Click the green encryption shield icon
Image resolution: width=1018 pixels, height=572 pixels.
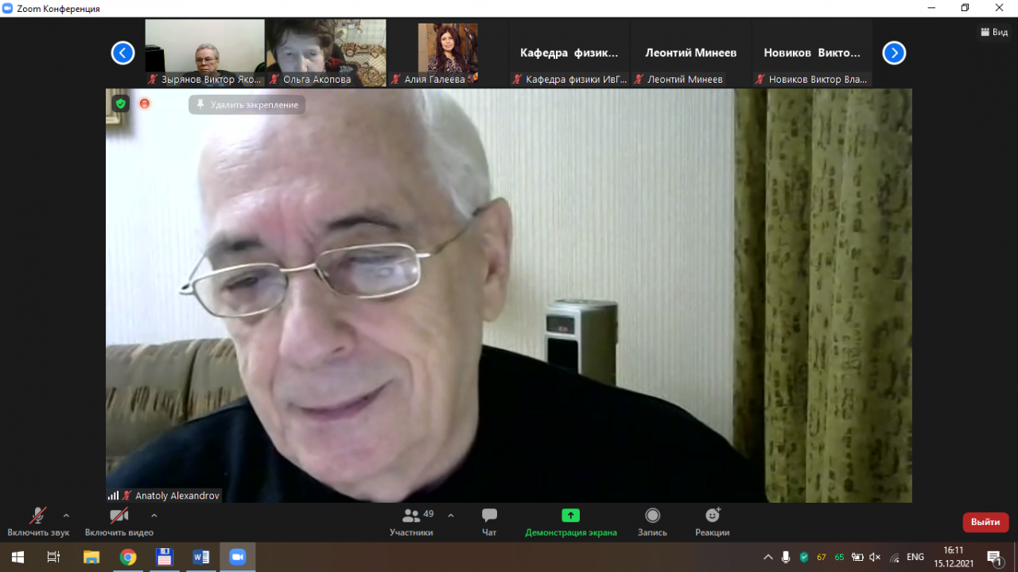[x=120, y=103]
